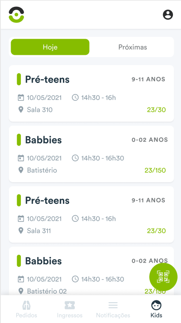This screenshot has height=323, width=181.
Task: Open Pedidos from the bottom bar
Action: pyautogui.click(x=26, y=309)
